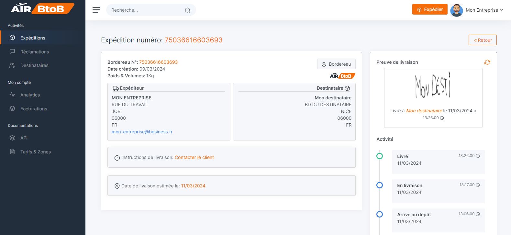511x235 pixels.
Task: Refresh the proof of delivery
Action: click(487, 62)
